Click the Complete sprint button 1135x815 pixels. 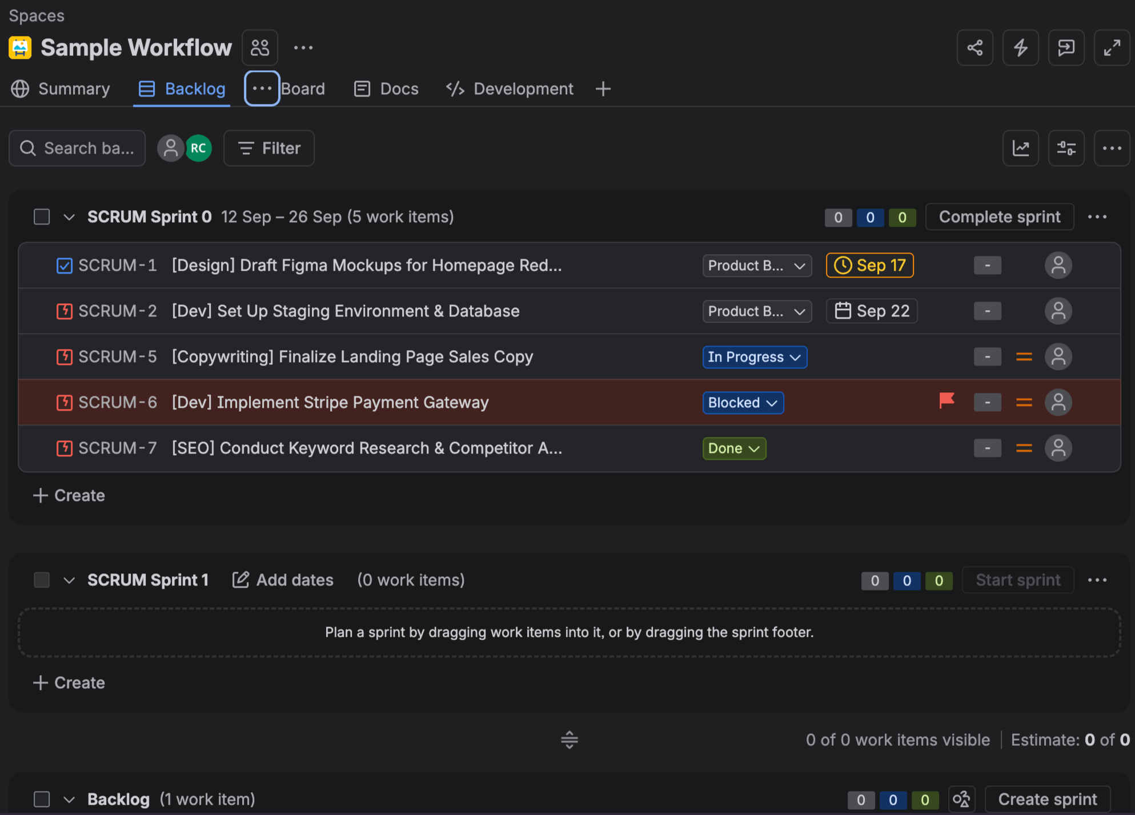(1000, 217)
